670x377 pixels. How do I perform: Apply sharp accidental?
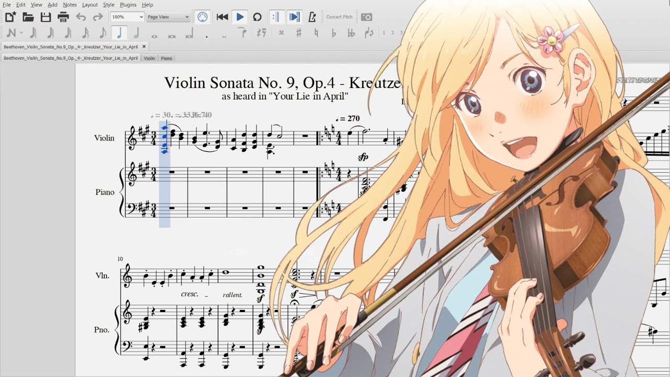coord(299,33)
